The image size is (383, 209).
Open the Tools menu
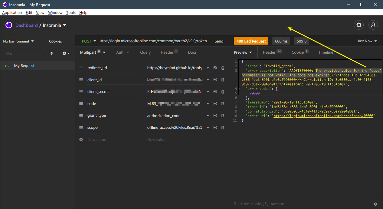tap(71, 13)
